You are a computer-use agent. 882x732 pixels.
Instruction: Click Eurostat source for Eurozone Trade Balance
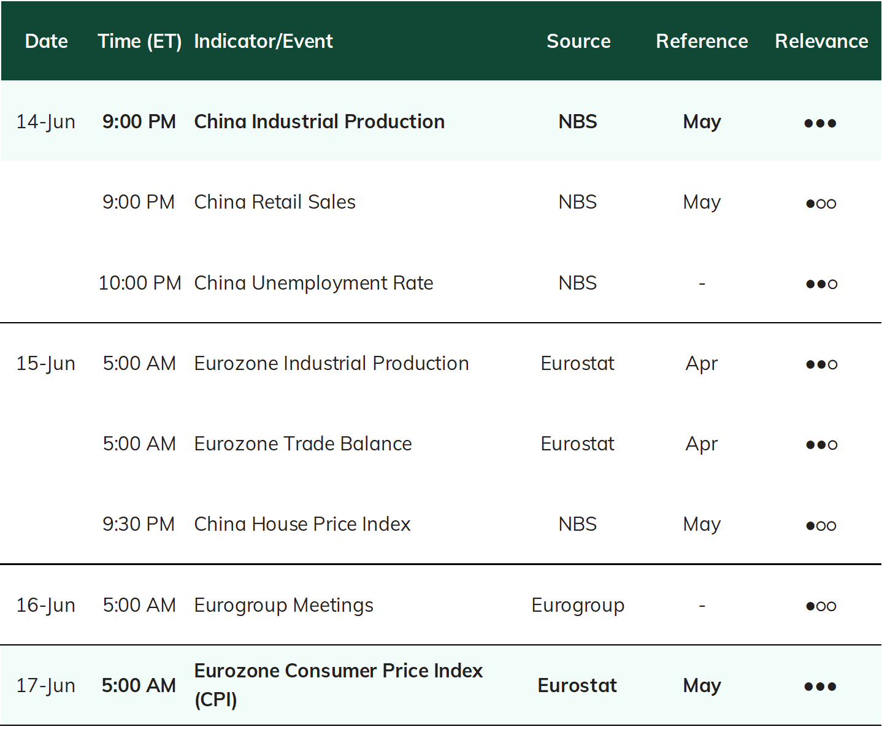(x=578, y=444)
